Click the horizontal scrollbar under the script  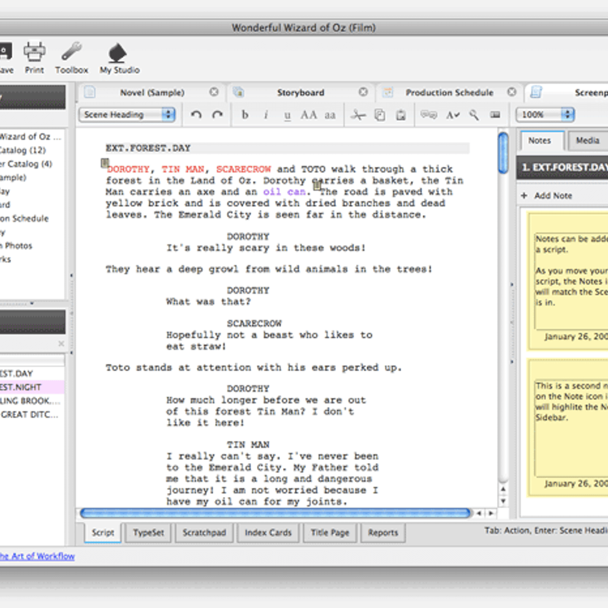coord(276,513)
